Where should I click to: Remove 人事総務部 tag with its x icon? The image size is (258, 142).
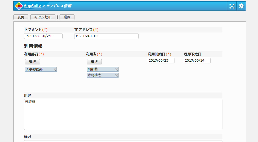pyautogui.click(x=55, y=69)
